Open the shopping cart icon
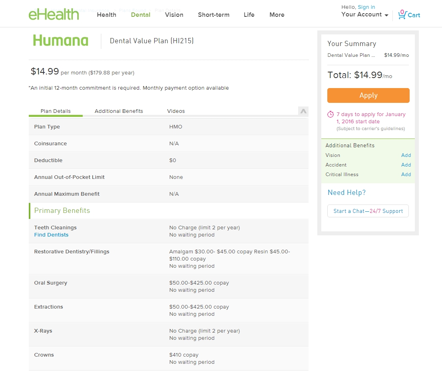The width and height of the screenshot is (442, 371). 402,14
